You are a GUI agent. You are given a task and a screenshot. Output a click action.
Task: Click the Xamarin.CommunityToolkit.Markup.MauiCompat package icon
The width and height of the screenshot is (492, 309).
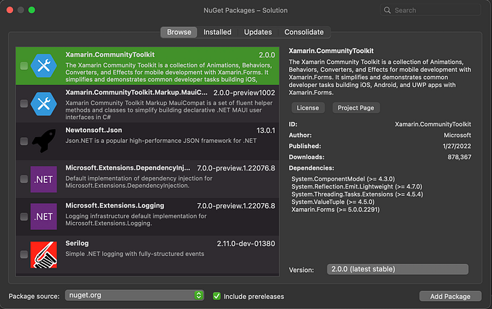point(43,104)
